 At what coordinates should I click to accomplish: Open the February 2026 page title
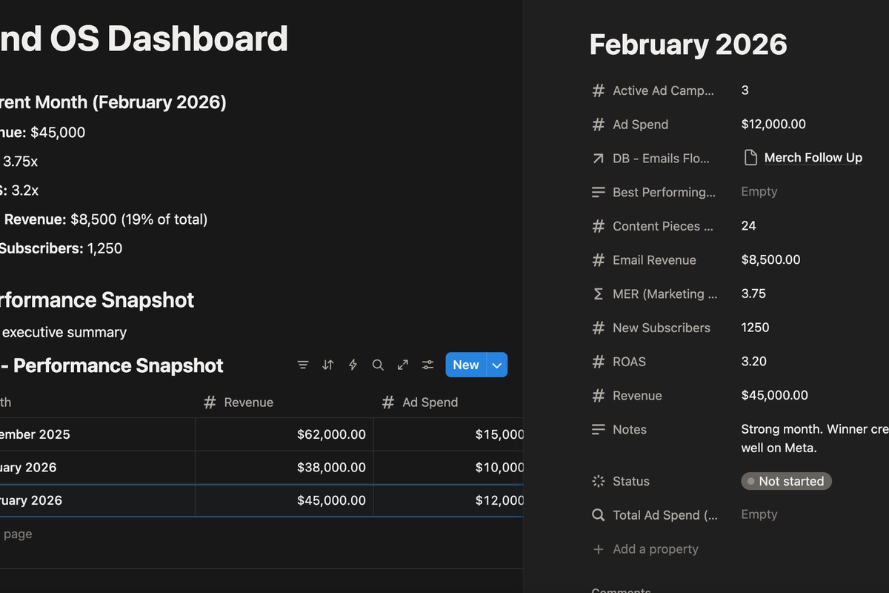click(688, 44)
